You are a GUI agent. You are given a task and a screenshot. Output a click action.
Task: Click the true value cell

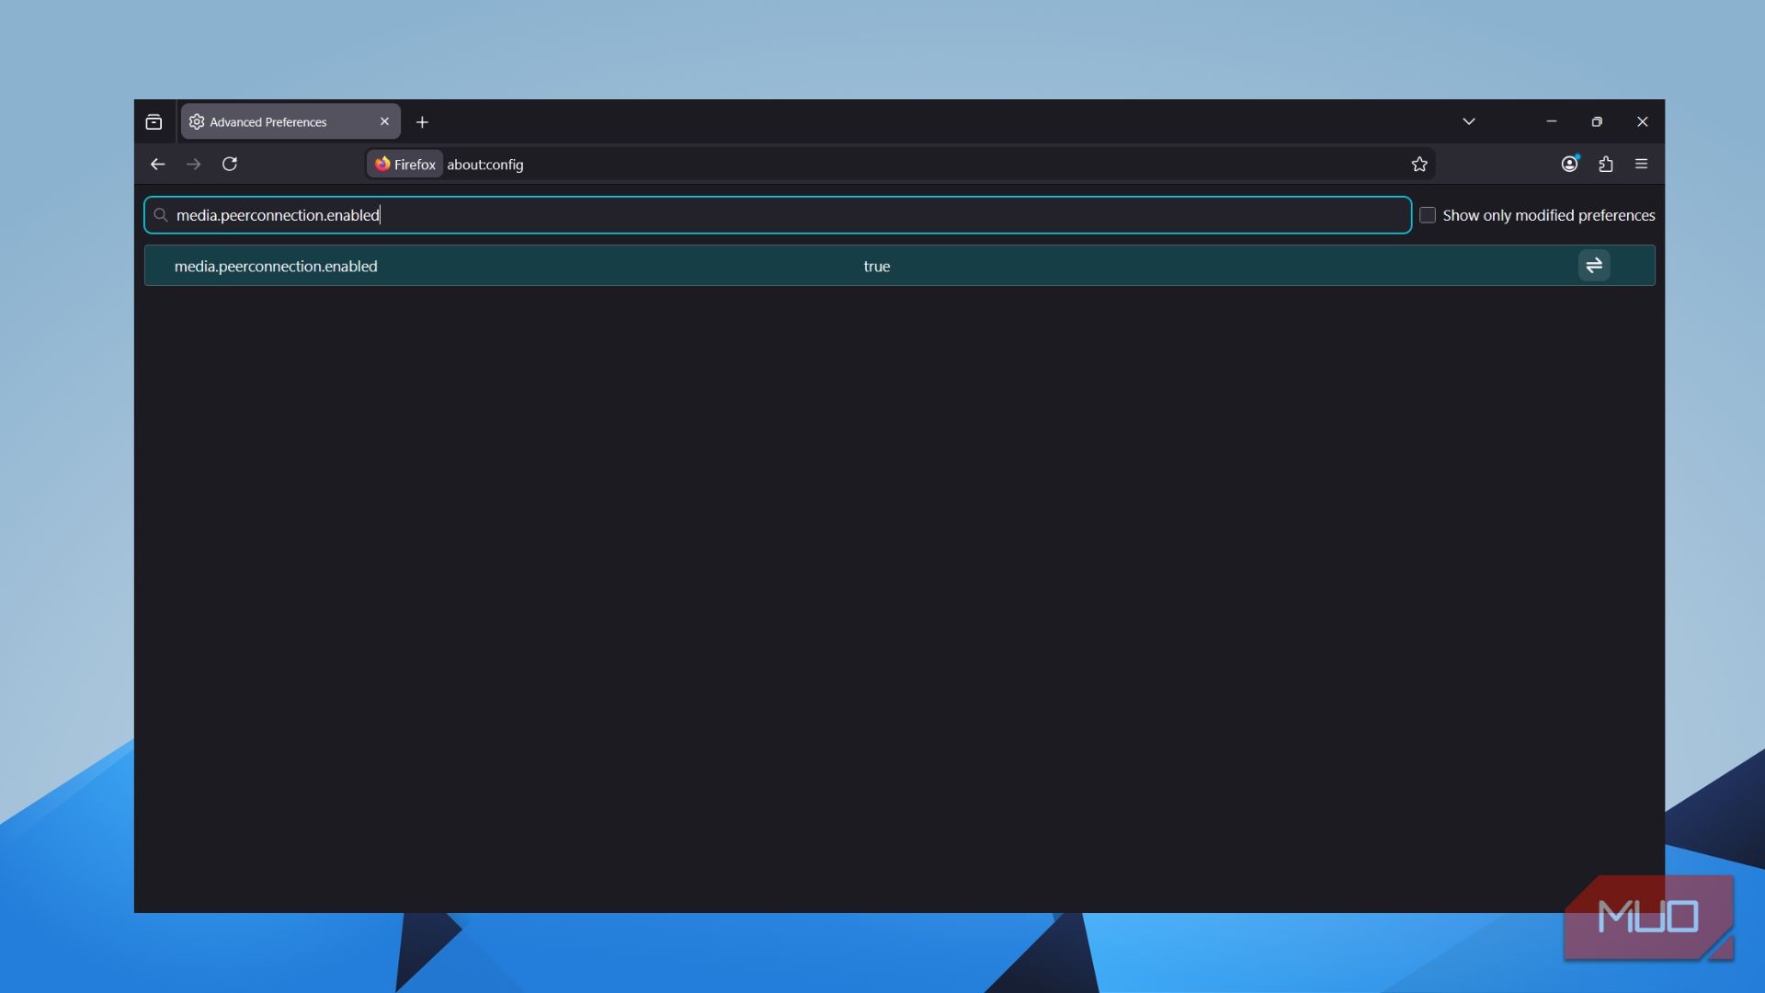[x=877, y=266]
